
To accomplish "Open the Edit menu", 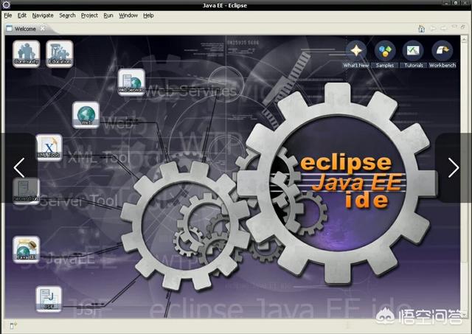I will [x=21, y=15].
